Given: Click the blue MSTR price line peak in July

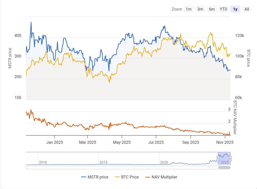Looking at the screenshot, I should click(164, 26).
